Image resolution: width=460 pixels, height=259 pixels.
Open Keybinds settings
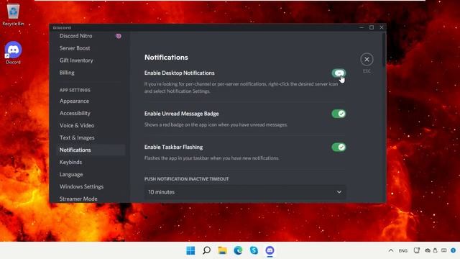pyautogui.click(x=70, y=162)
